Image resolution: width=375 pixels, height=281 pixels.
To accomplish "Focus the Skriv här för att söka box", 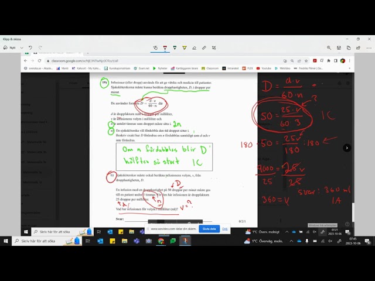I will click(47, 241).
